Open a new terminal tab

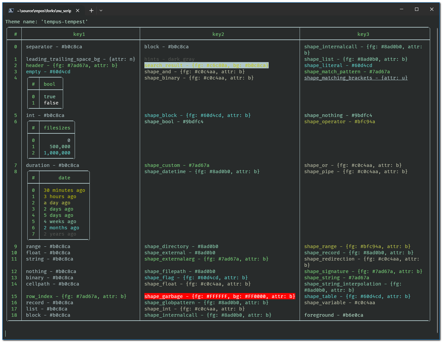point(91,11)
